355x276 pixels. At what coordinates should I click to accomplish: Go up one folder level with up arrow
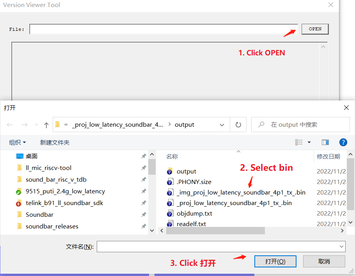[x=46, y=125]
